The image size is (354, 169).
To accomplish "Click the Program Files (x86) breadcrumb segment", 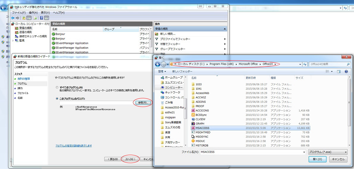I will [x=221, y=64].
